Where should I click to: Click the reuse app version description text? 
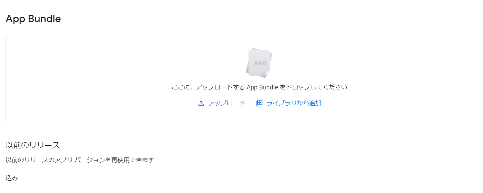tap(80, 160)
